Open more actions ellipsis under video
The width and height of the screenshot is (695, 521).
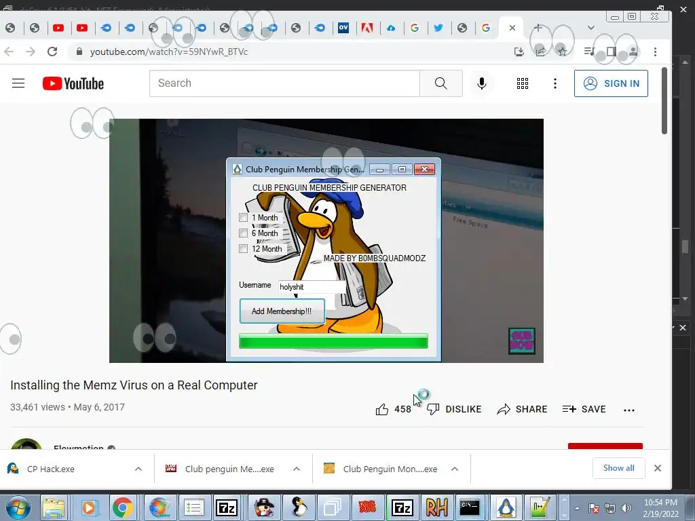coord(629,410)
